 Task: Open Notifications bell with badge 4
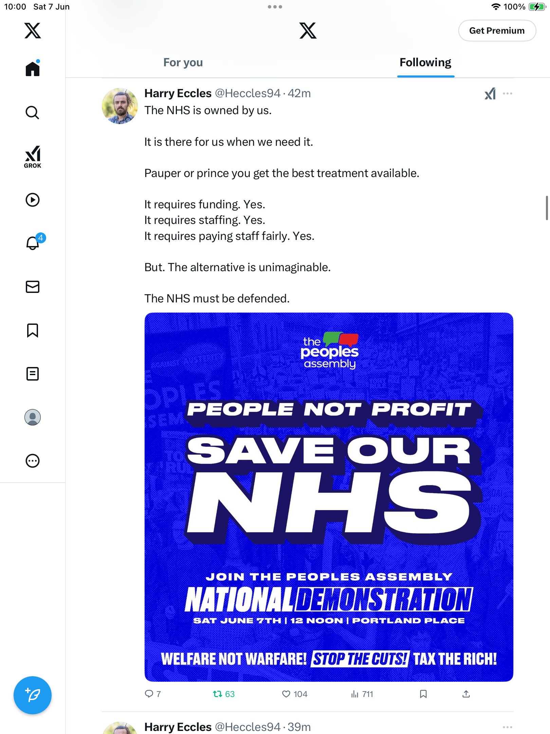pos(34,243)
